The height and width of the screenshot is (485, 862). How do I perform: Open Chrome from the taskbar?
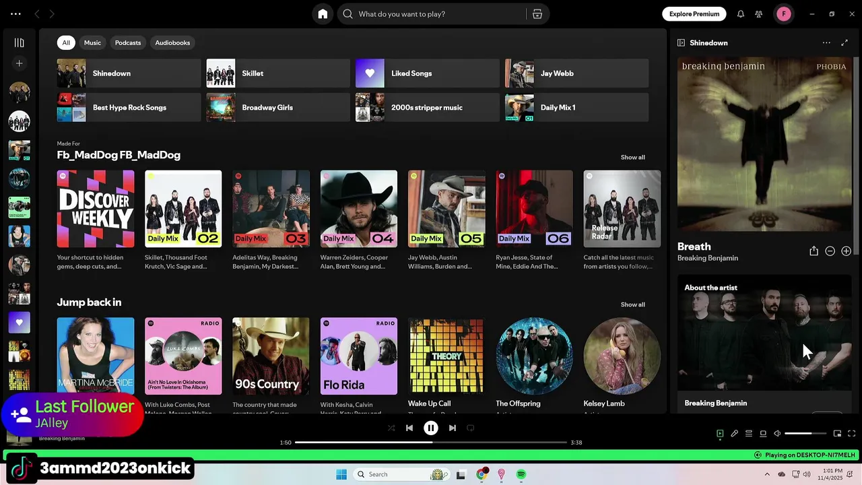pyautogui.click(x=482, y=474)
